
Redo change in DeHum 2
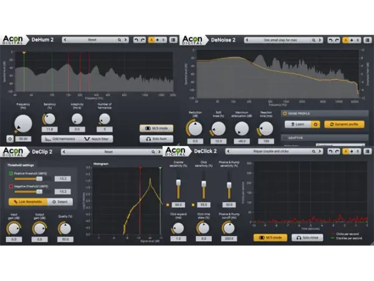click(143, 40)
